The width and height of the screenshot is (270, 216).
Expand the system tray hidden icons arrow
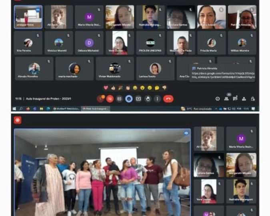pos(216,109)
